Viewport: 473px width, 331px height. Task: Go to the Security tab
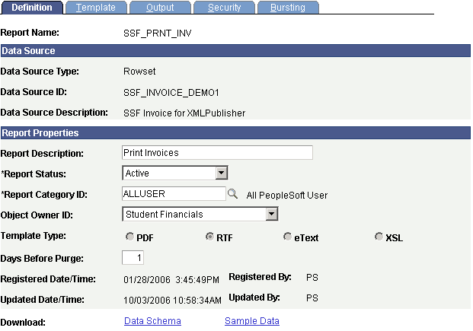click(x=225, y=8)
